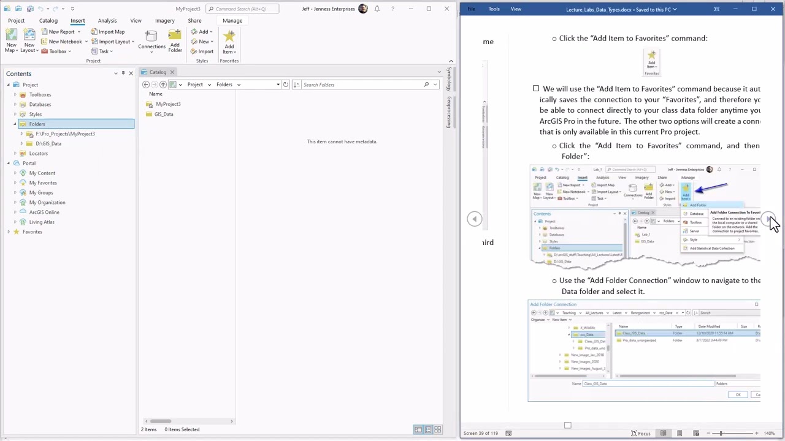
Task: Click the sort icon beside Search Folders
Action: (x=296, y=85)
